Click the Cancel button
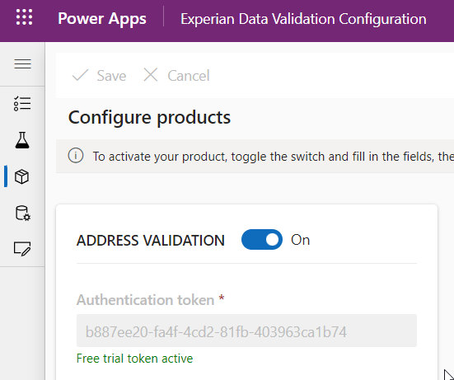Image resolution: width=454 pixels, height=380 pixels. click(176, 76)
